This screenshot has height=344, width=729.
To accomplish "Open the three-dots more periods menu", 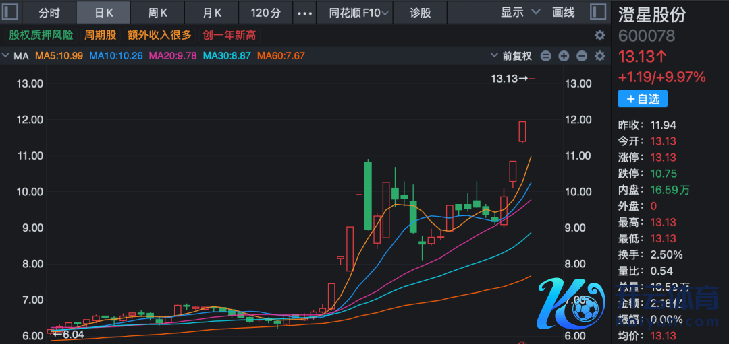I will (305, 13).
